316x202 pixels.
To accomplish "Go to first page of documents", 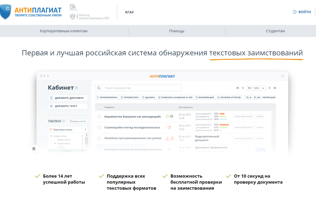I will pos(238,88).
